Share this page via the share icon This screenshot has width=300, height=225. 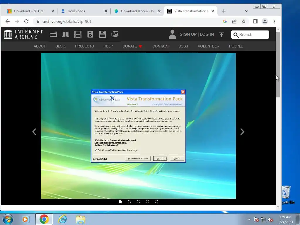point(234,21)
